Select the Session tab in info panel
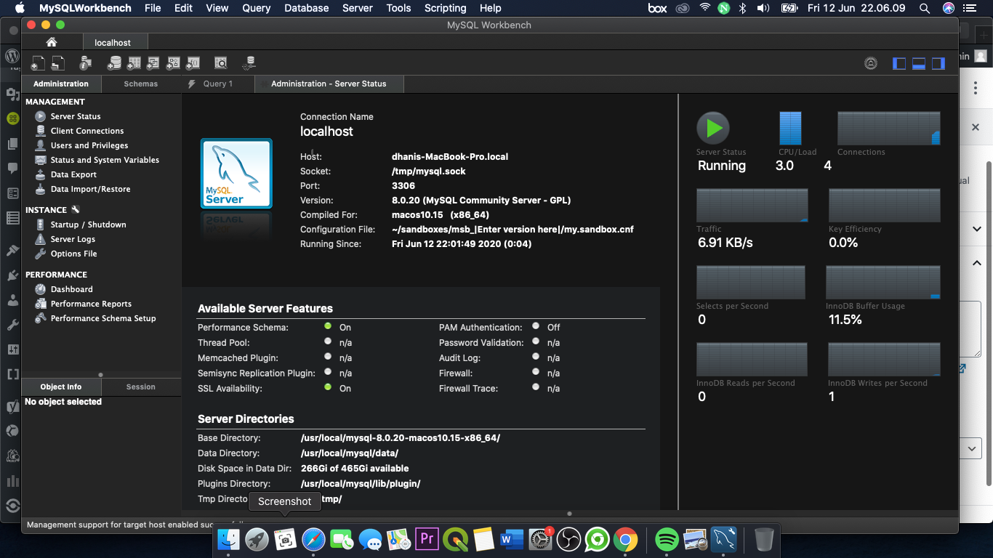The image size is (993, 558). pos(140,387)
